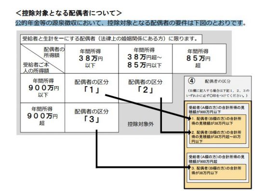Choose option 1 配偶者 38万円以下 box

coord(218,121)
